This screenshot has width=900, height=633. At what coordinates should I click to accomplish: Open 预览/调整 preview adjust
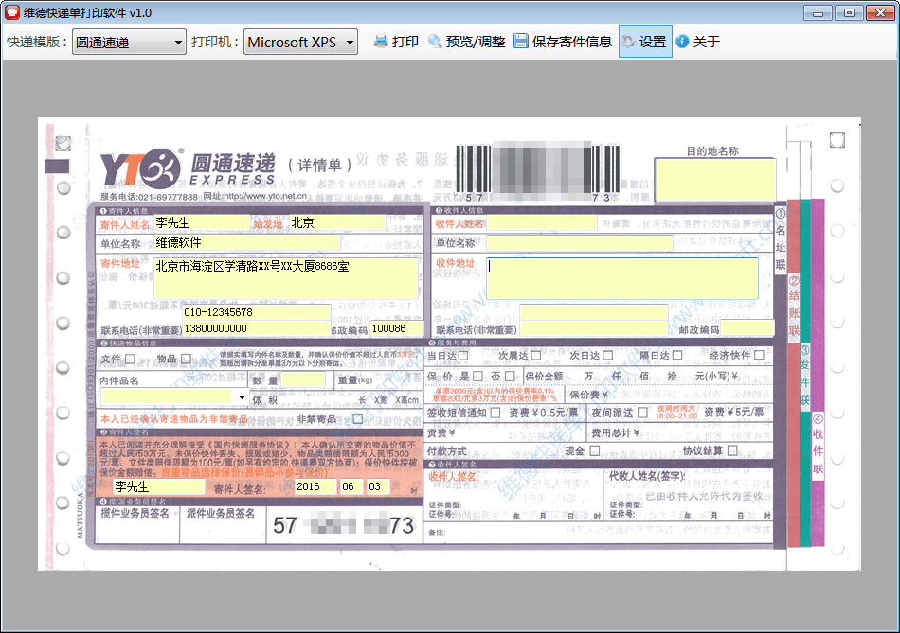coord(467,42)
